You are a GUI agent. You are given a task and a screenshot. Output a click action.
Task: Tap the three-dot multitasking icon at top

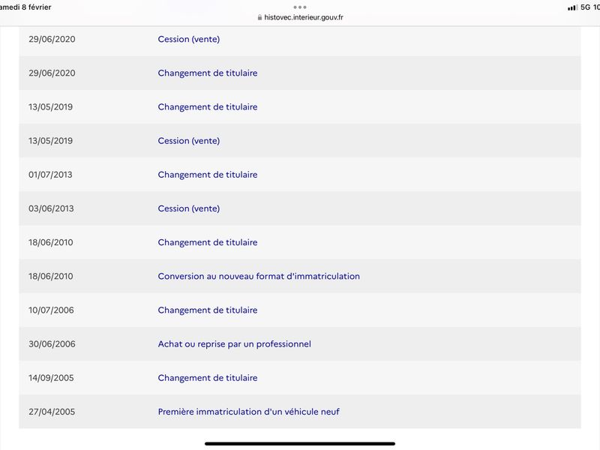pyautogui.click(x=299, y=7)
